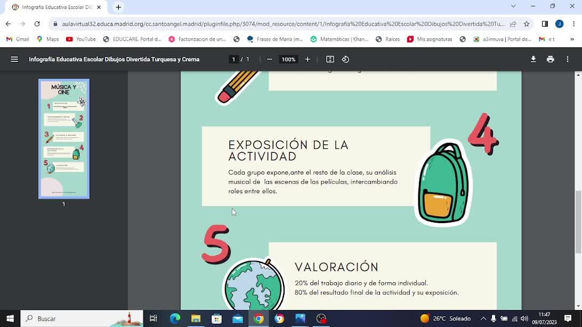Rotate the document counterclockwise
582x327 pixels.
345,59
